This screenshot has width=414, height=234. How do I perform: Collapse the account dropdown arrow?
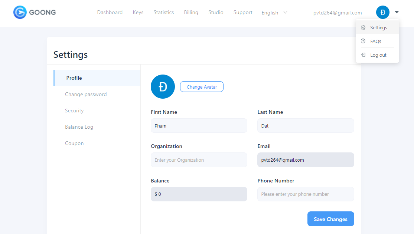(397, 12)
